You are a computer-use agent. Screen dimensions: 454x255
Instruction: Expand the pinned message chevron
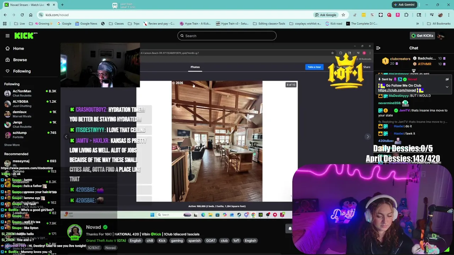click(447, 87)
